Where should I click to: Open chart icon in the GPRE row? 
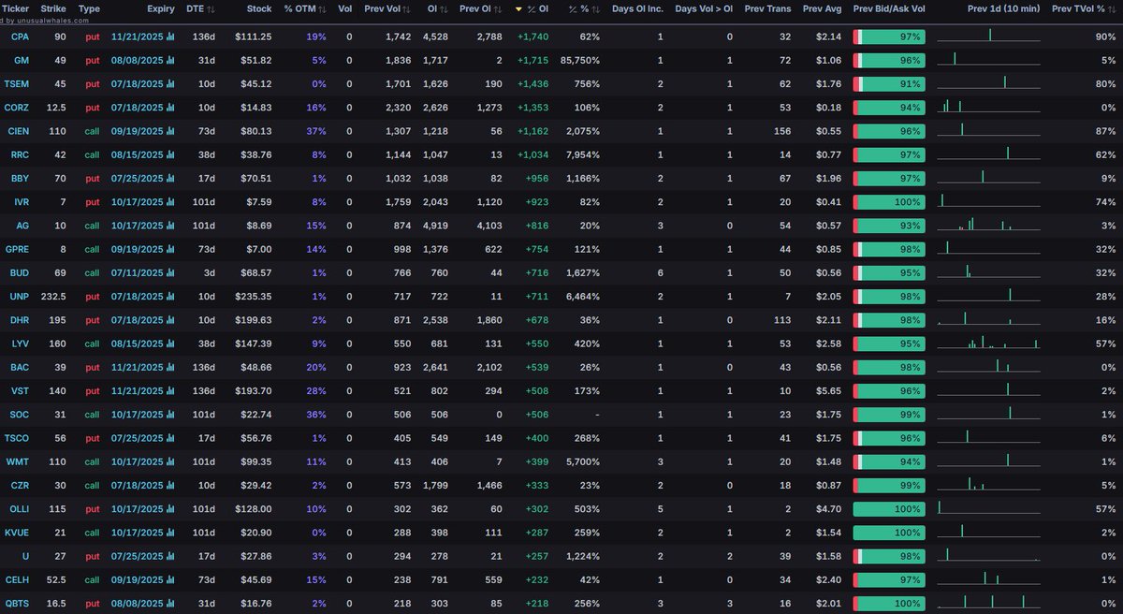[x=170, y=249]
